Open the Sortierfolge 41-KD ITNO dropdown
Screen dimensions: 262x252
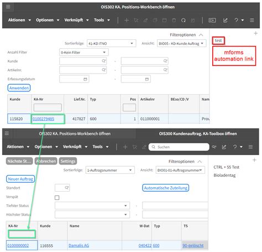[x=112, y=43]
